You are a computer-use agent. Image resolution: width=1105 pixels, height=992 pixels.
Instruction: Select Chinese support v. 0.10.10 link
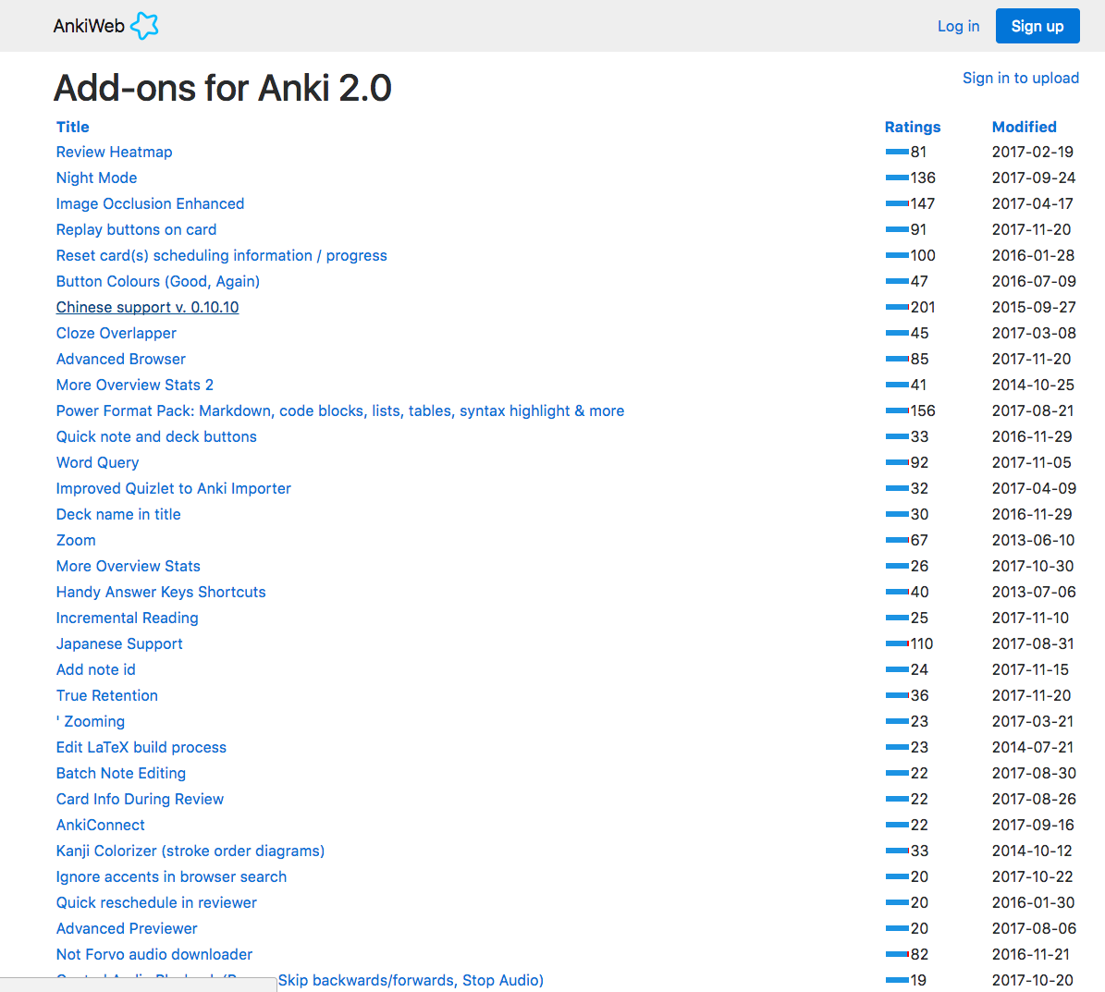click(147, 307)
